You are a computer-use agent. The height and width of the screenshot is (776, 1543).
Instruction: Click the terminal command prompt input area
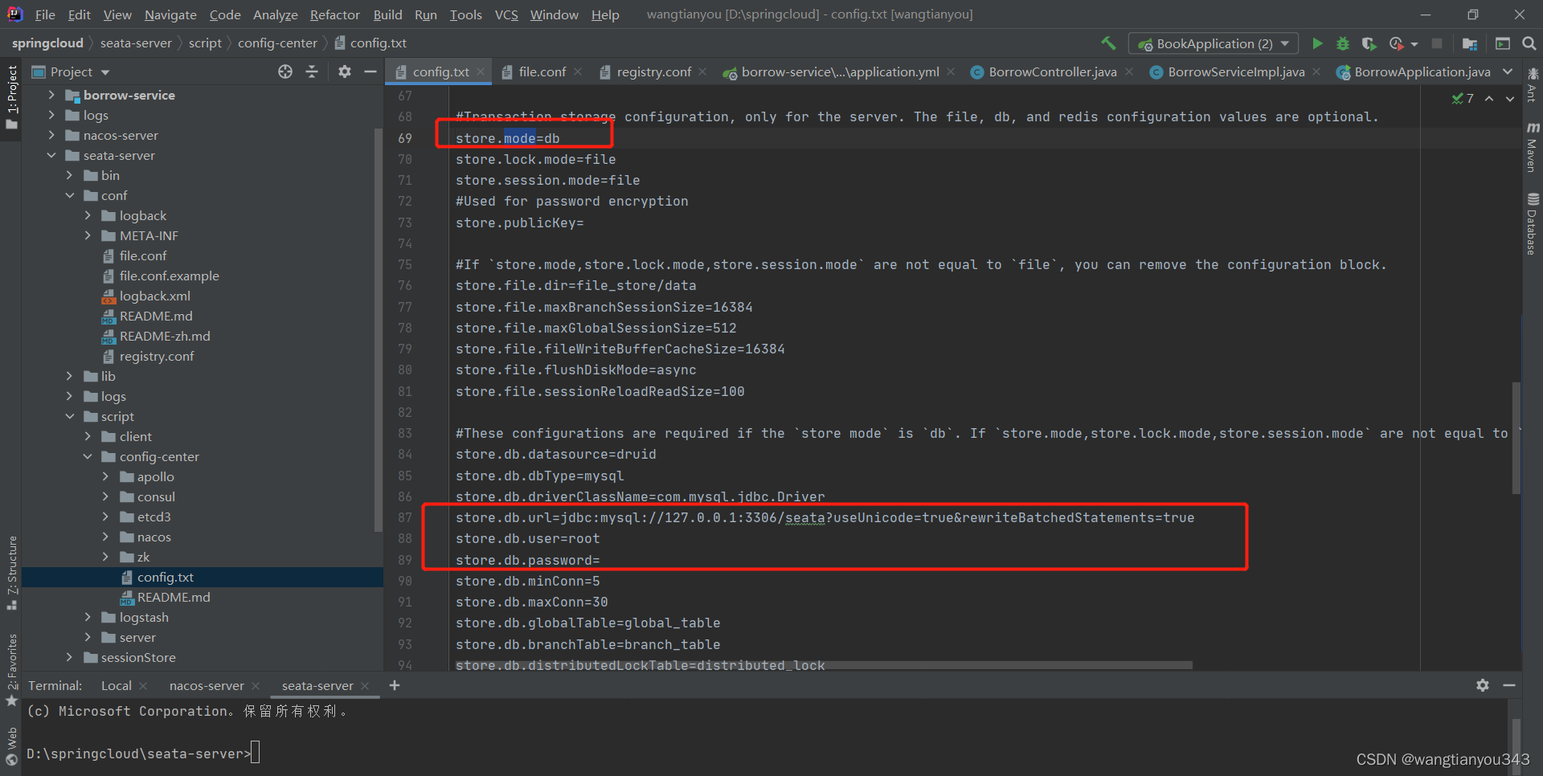256,753
